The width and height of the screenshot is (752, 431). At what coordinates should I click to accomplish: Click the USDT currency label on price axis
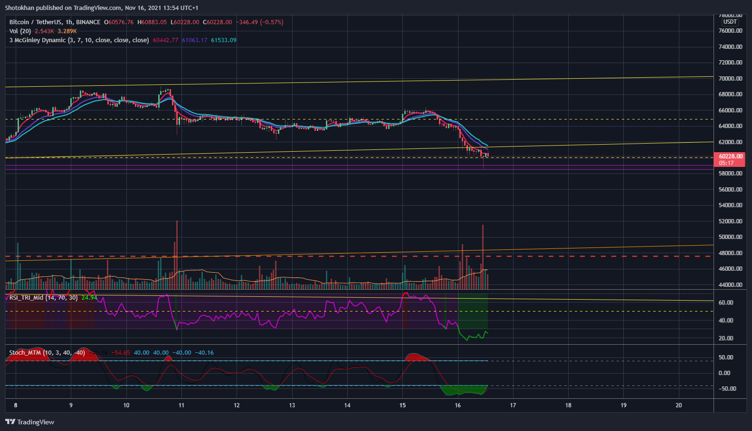point(730,22)
